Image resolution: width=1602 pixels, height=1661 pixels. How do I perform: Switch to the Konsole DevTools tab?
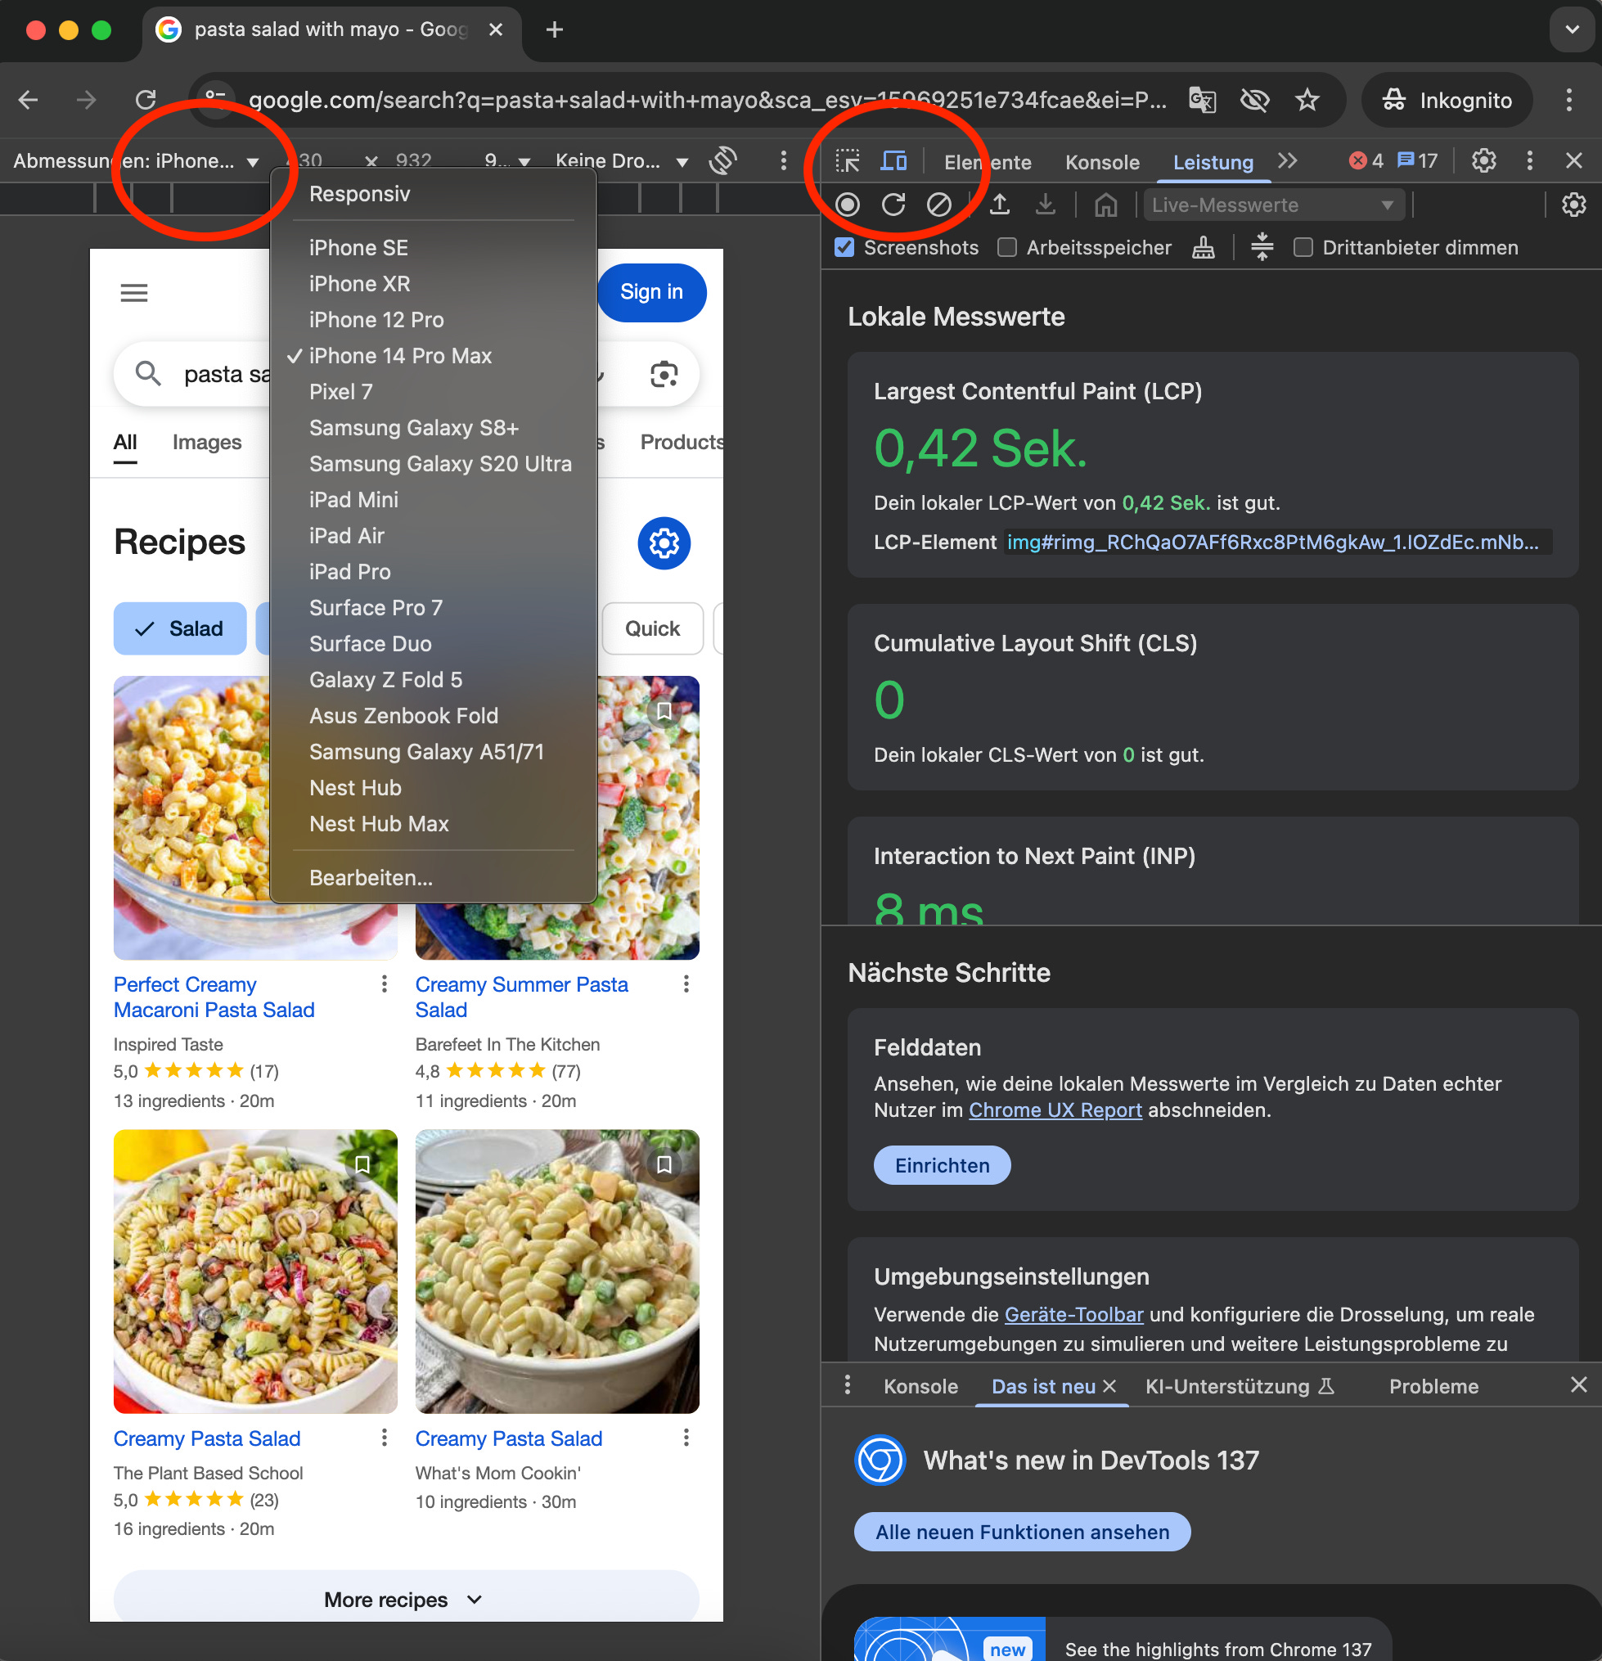(x=1102, y=162)
